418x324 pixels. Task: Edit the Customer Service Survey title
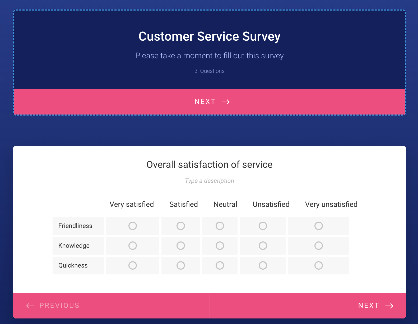[209, 36]
